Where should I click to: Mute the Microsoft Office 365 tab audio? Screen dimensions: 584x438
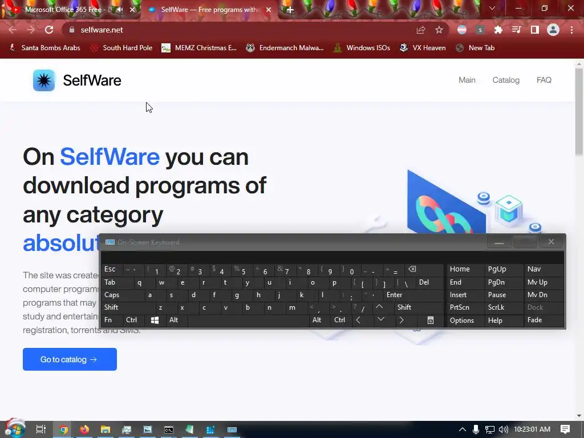click(x=120, y=10)
